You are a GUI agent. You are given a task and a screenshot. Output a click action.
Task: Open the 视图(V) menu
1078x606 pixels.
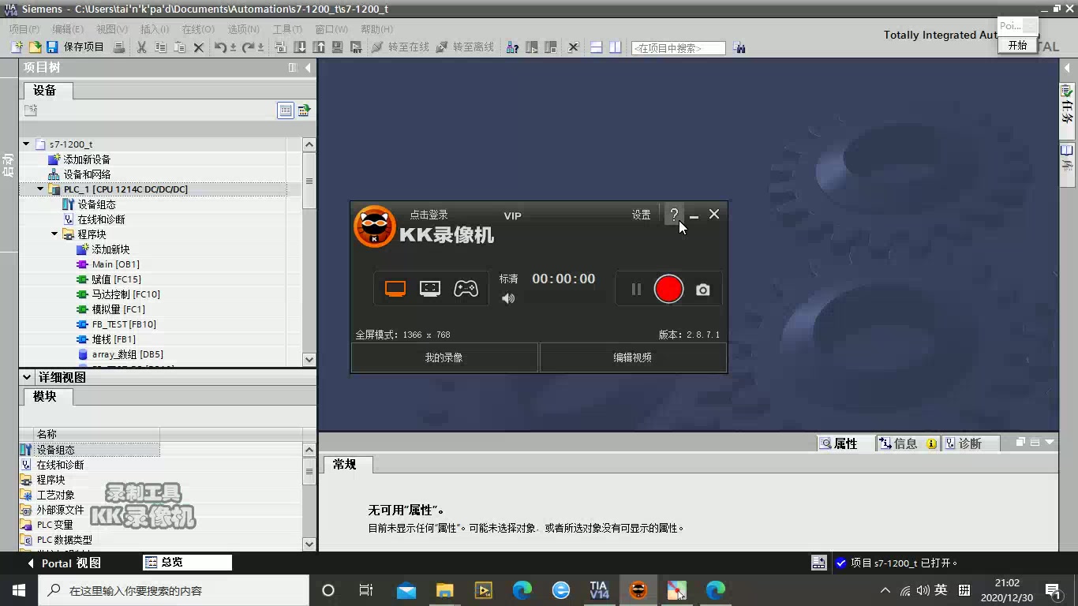click(112, 29)
